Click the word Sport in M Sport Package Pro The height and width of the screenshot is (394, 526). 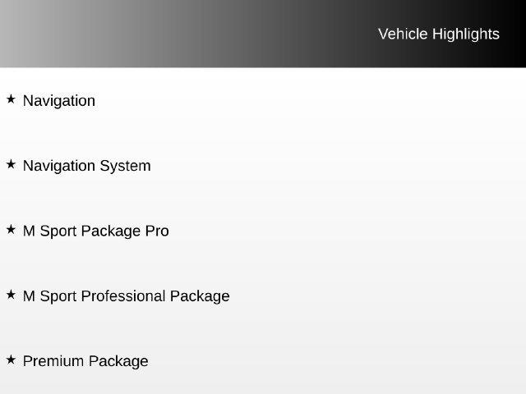tap(58, 231)
